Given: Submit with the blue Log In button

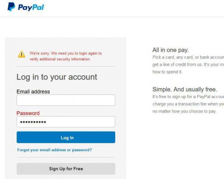Looking at the screenshot, I should click(x=66, y=137).
